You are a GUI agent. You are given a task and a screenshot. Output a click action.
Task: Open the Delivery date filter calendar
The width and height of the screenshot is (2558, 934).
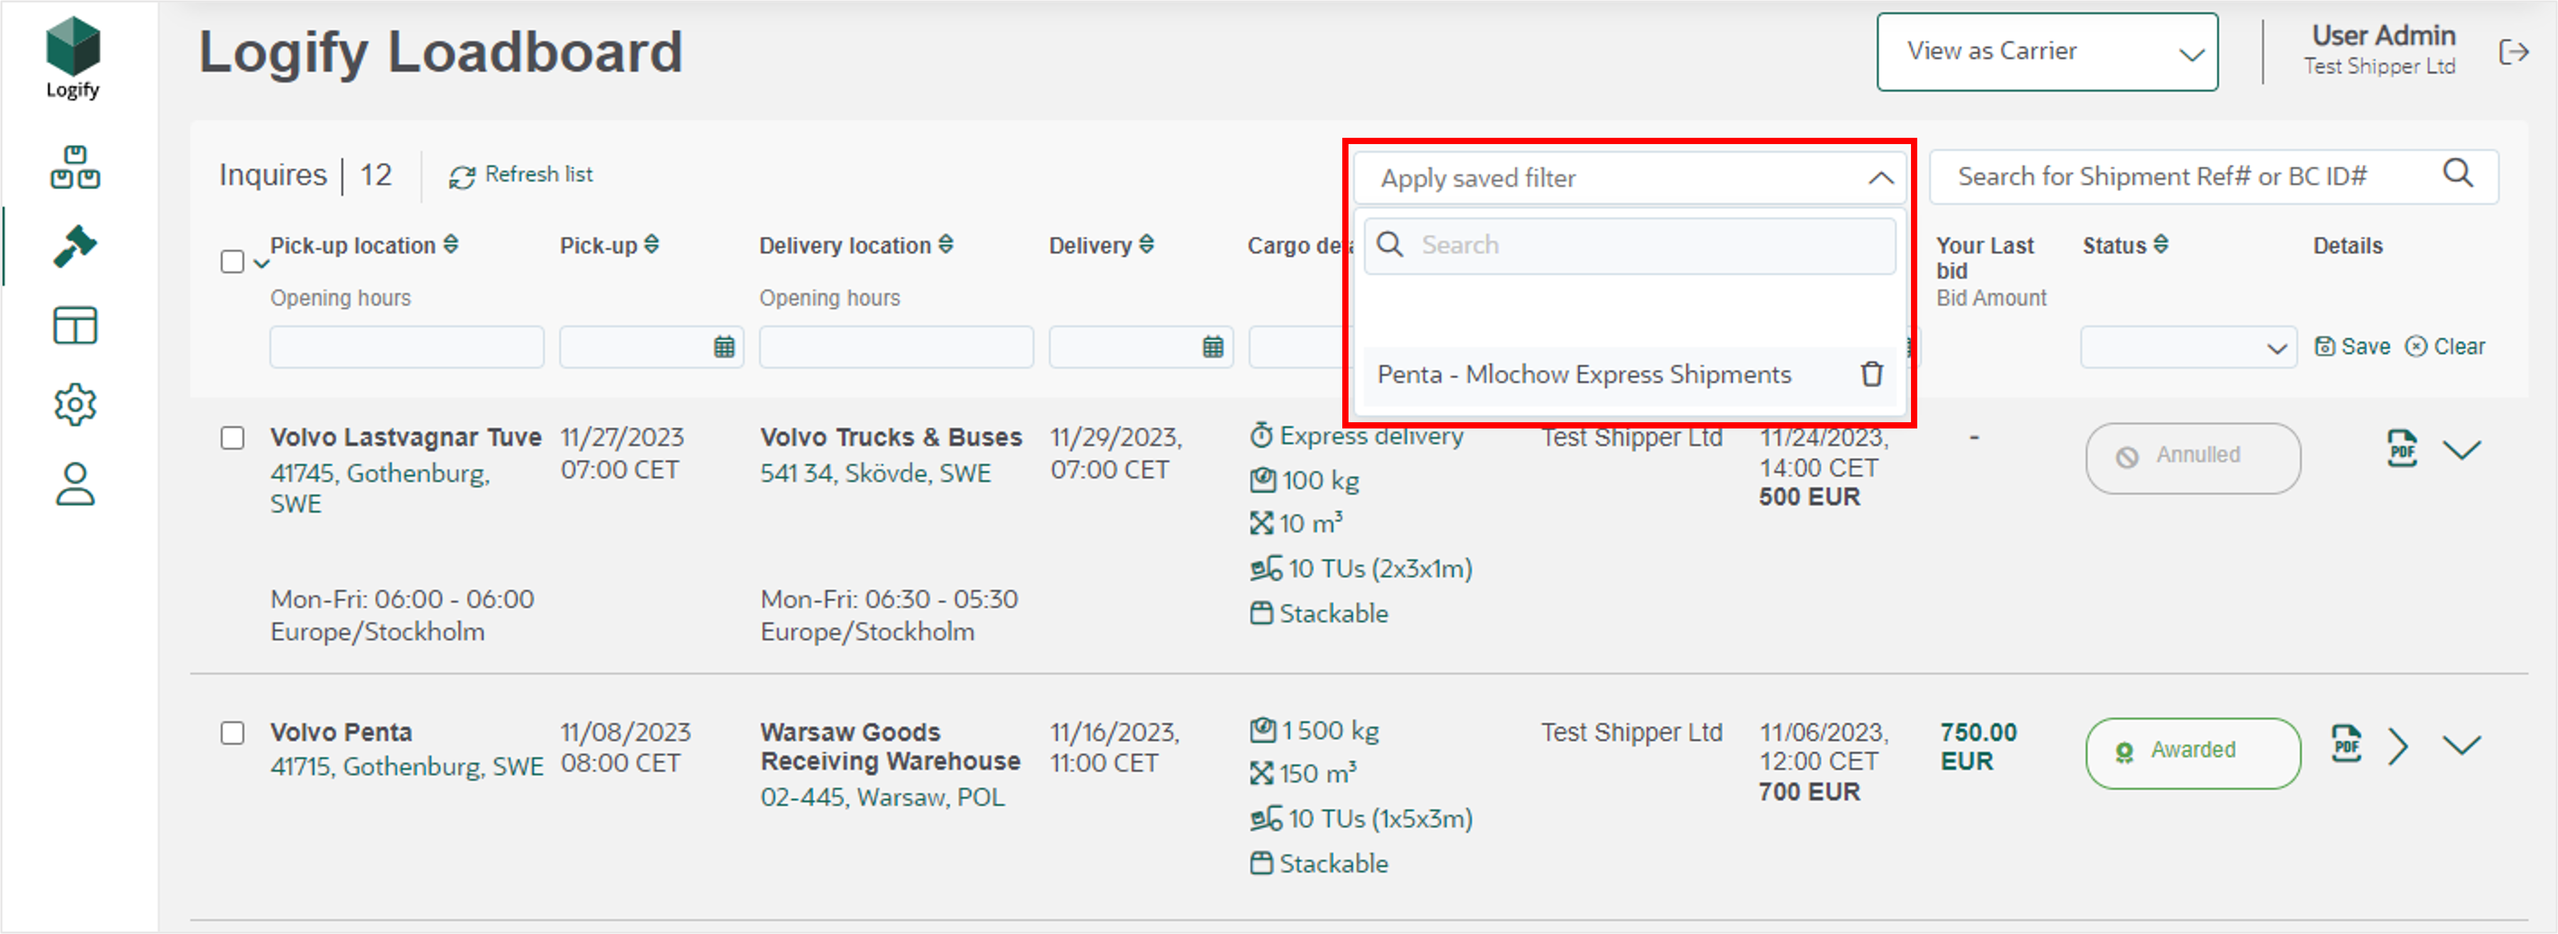pyautogui.click(x=1213, y=347)
